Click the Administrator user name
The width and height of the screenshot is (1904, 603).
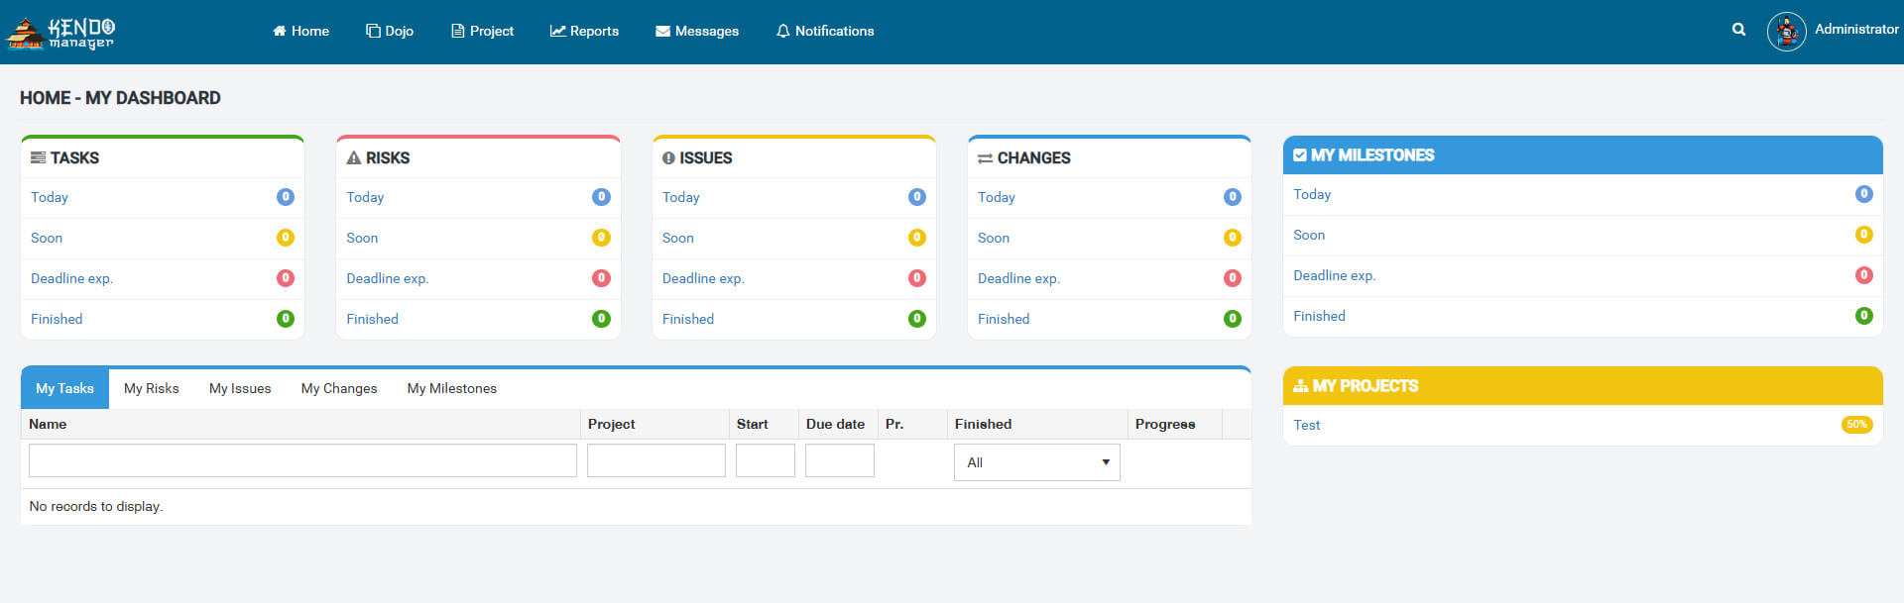[1856, 29]
